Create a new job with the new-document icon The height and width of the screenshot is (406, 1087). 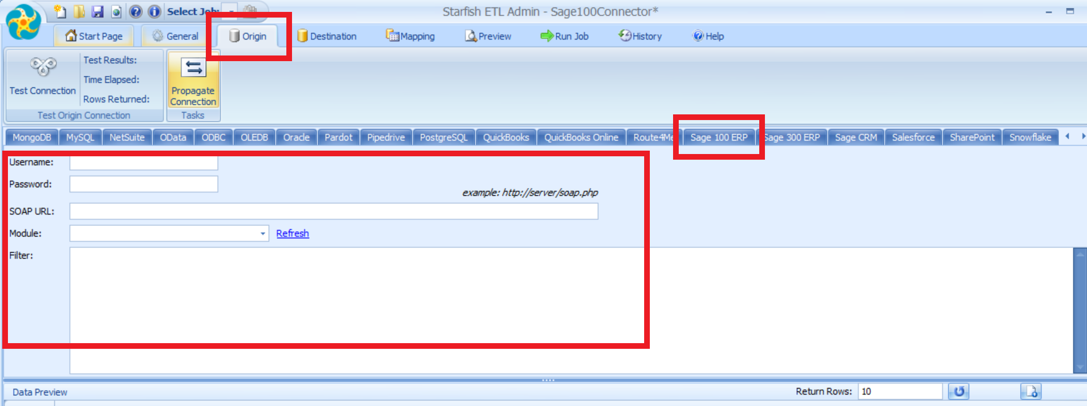[60, 11]
